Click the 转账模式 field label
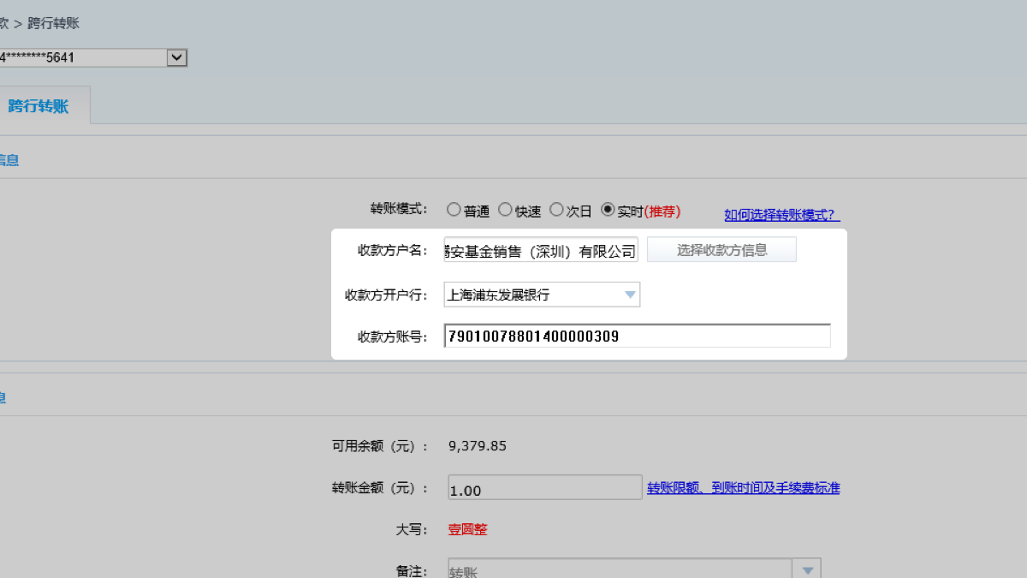 point(397,209)
